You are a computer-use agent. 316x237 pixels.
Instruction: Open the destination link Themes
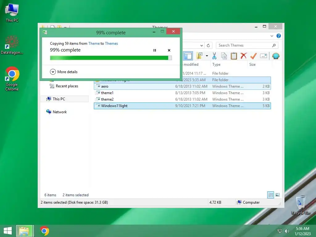pos(111,44)
